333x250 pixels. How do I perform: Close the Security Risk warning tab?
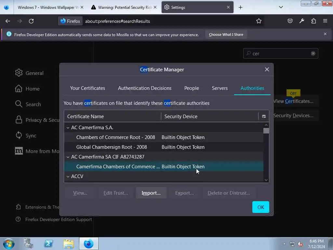pos(155,7)
